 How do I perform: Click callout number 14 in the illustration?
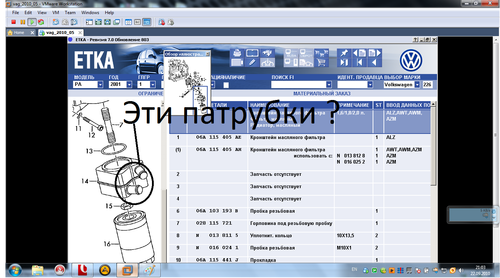point(85,181)
